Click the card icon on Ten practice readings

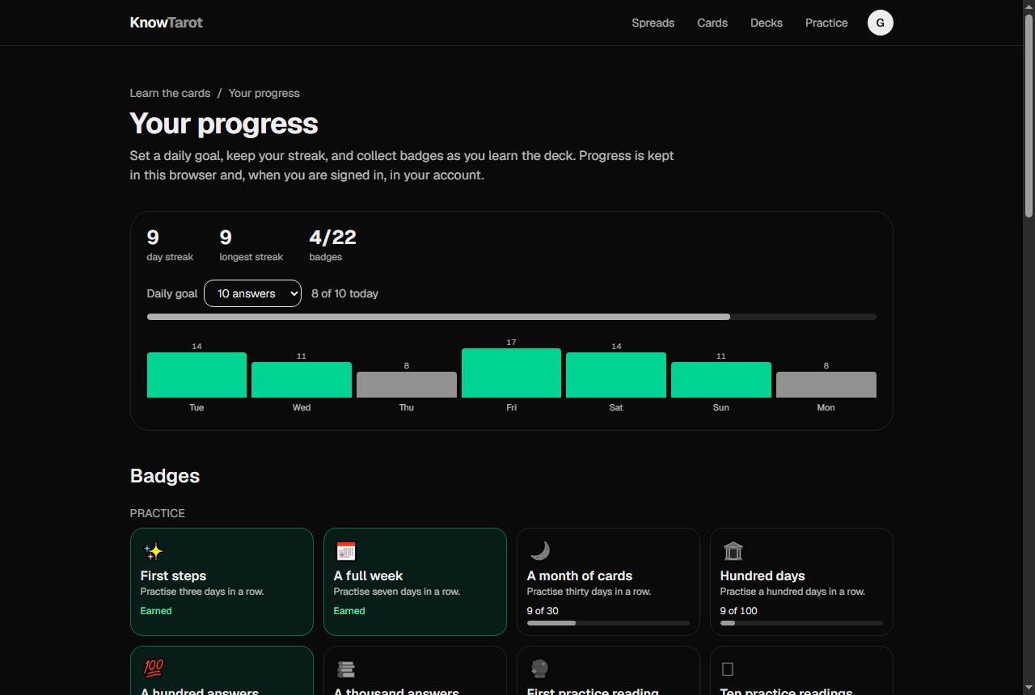[x=728, y=669]
